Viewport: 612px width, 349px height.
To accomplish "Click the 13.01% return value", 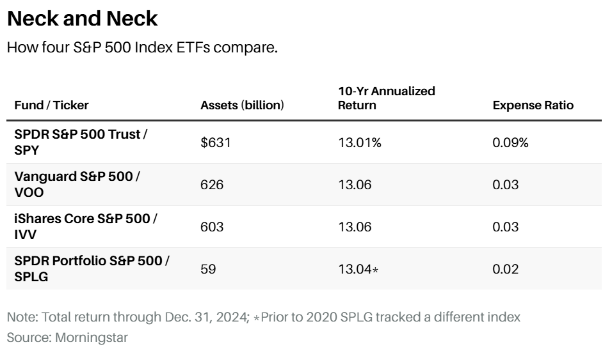I will [x=359, y=143].
